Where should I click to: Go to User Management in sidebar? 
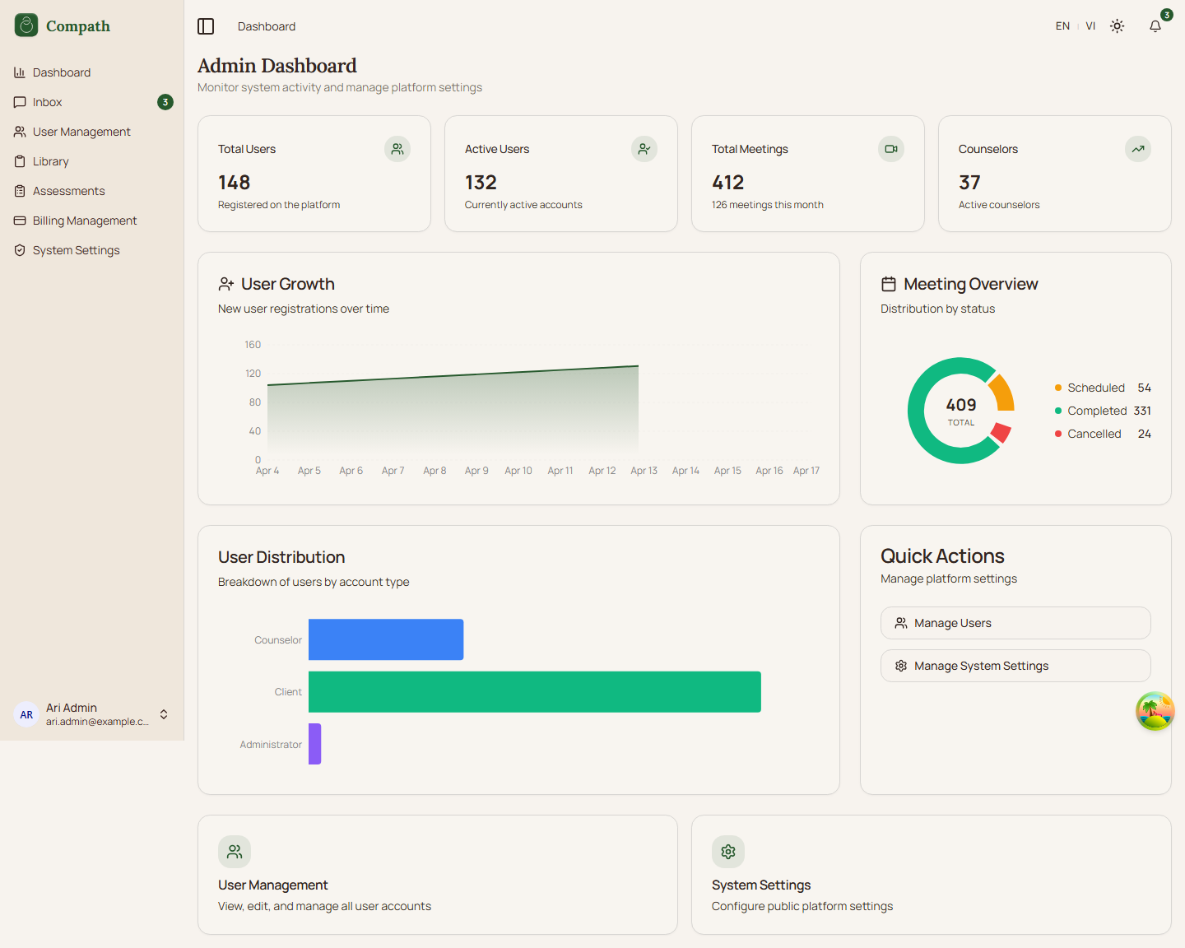[x=81, y=132]
